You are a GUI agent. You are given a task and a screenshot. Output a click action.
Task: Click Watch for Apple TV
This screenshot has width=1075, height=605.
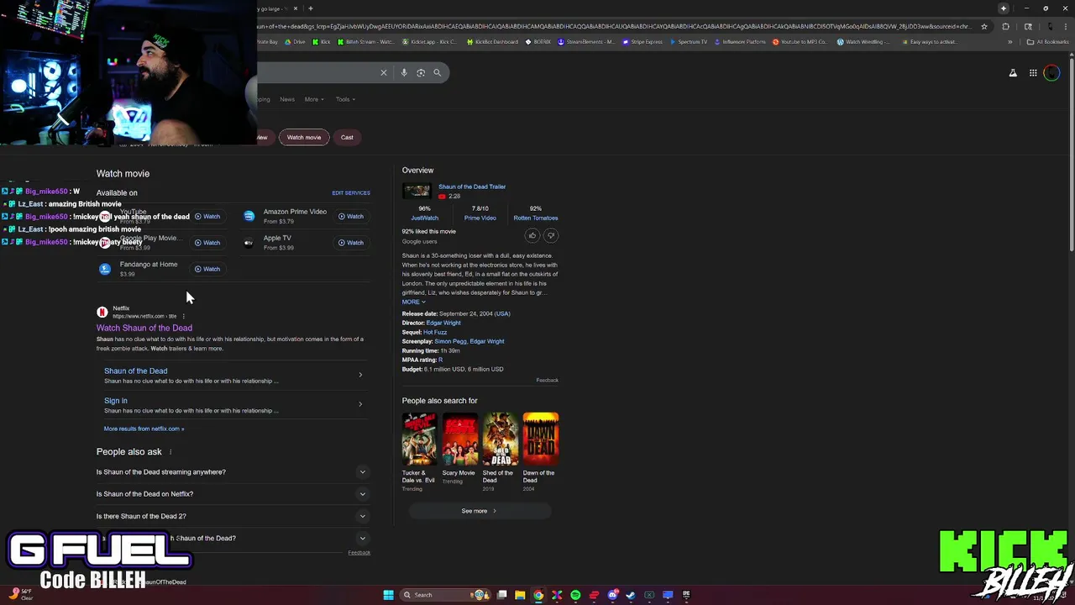click(x=351, y=243)
